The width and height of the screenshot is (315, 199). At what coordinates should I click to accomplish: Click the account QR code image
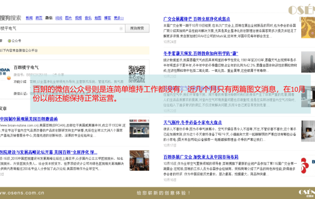coord(137,74)
